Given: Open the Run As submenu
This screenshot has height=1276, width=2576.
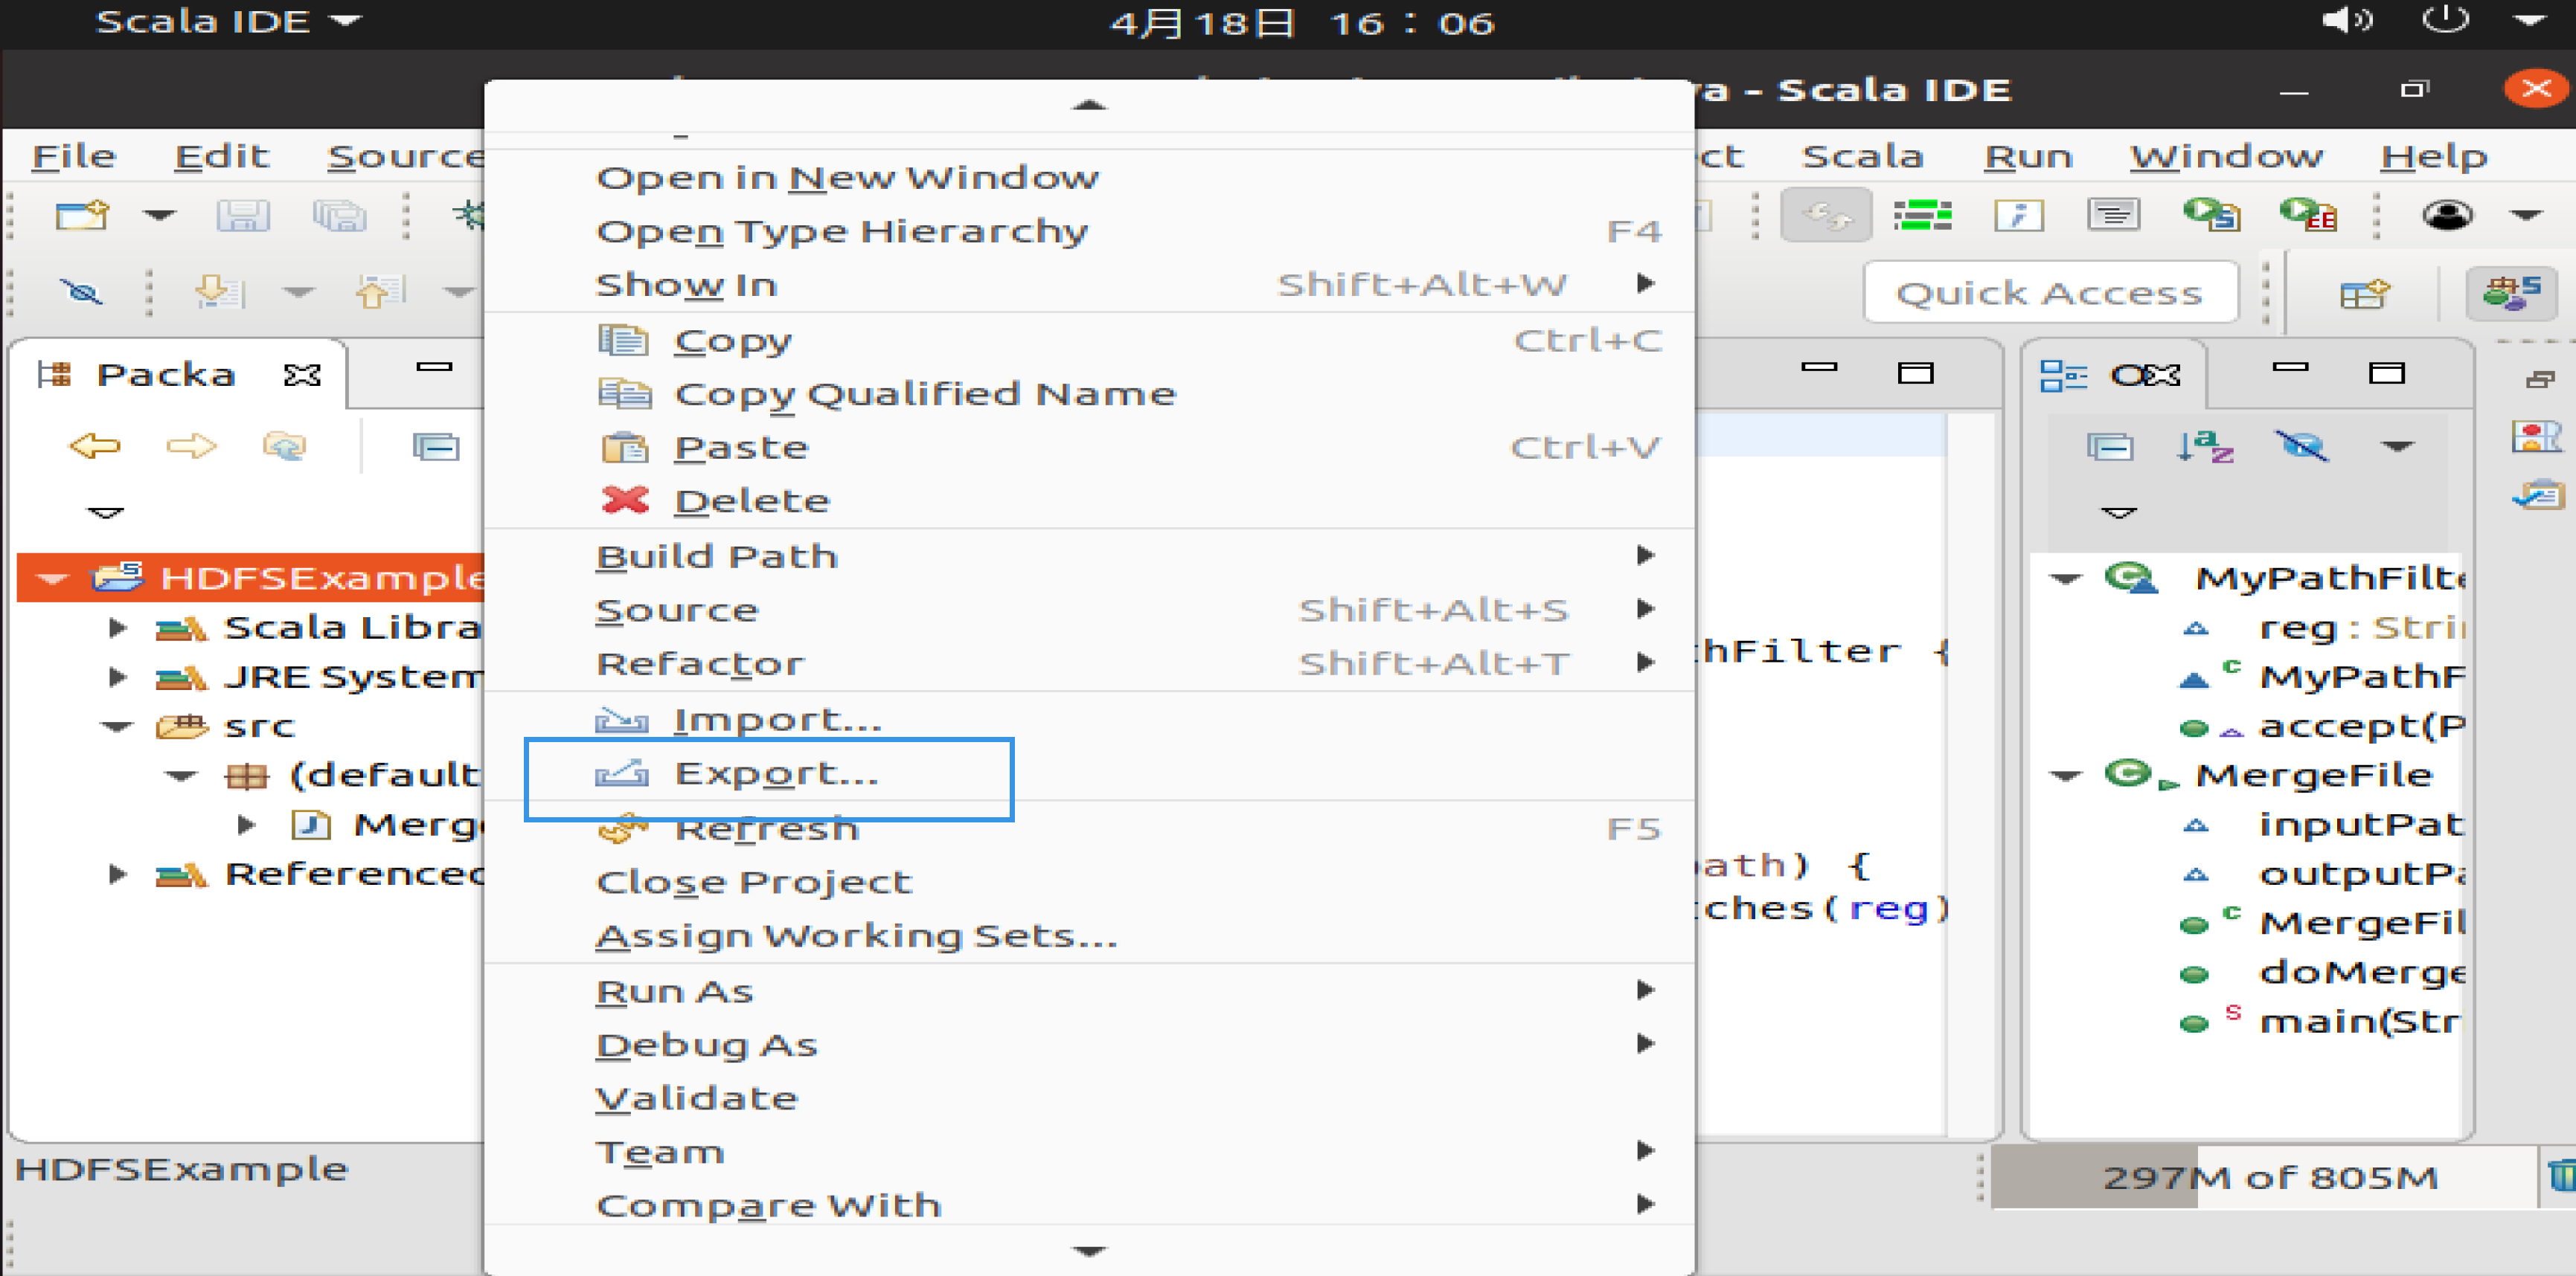Looking at the screenshot, I should [1089, 991].
